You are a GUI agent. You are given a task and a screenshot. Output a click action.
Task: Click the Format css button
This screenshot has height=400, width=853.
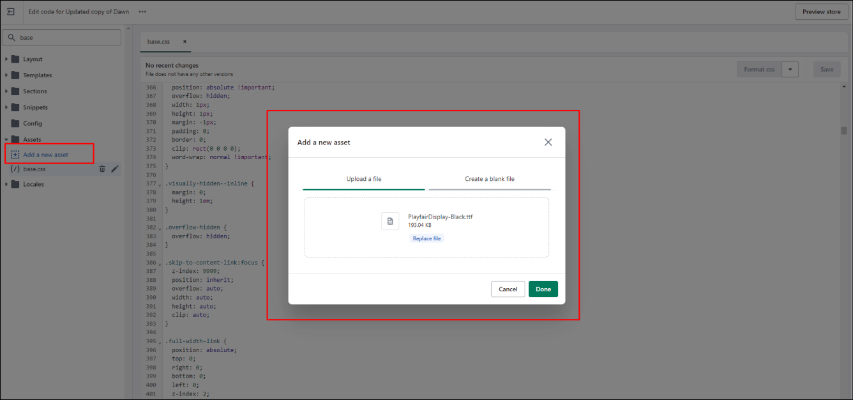point(759,70)
